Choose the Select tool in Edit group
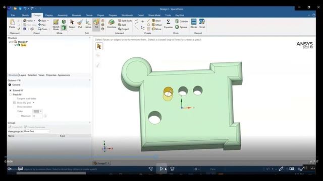This screenshot has height=181, width=323. [72, 24]
